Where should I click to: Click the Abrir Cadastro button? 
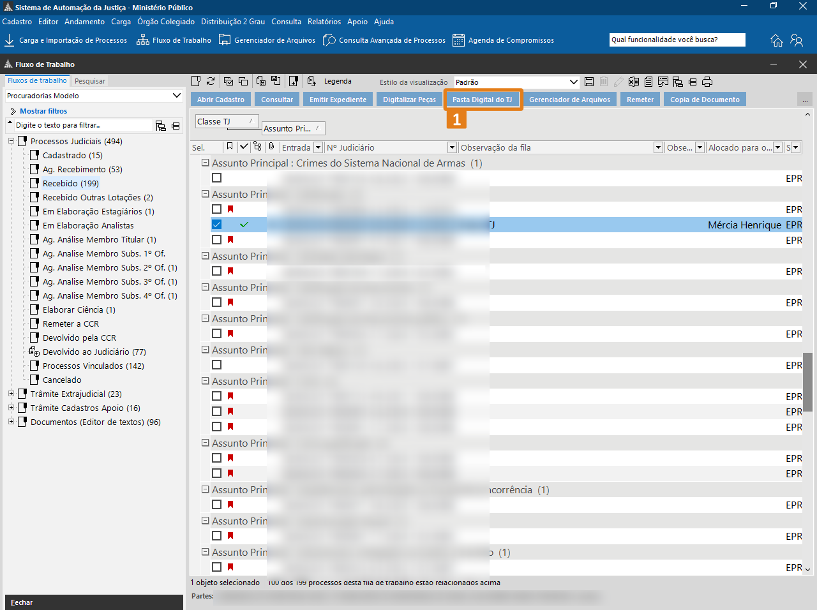coord(221,100)
